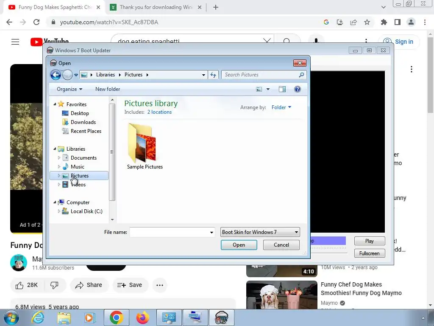Image resolution: width=434 pixels, height=326 pixels.
Task: Collapse the Favorites group
Action: point(55,104)
